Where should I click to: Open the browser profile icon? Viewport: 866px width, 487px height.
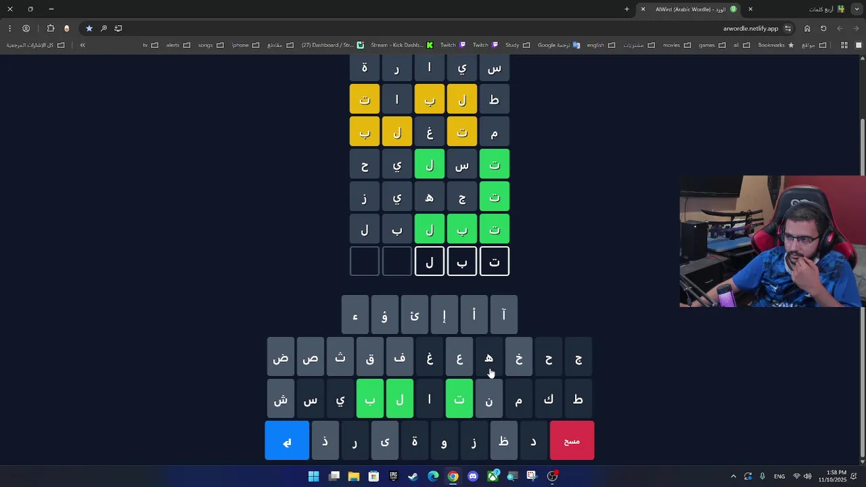pyautogui.click(x=26, y=28)
